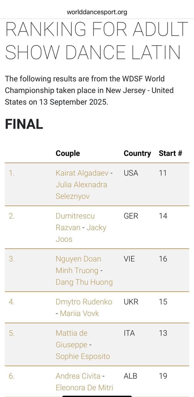
Task: Open Dmytro Rudenko - Mariia Vovk link
Action: coord(84,307)
